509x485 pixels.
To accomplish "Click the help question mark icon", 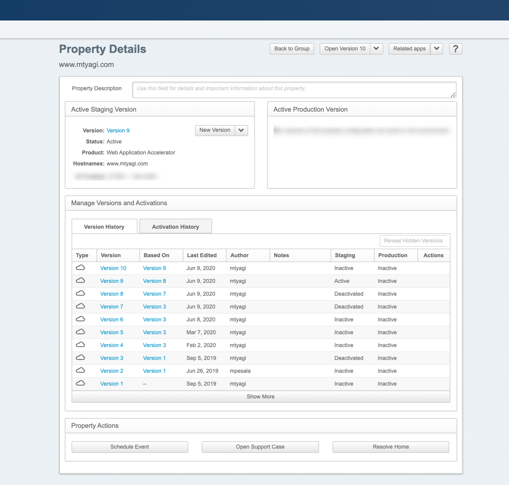I will [x=456, y=49].
